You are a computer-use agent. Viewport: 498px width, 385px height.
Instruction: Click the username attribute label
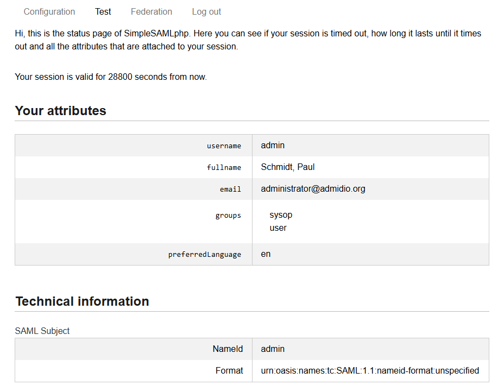tap(224, 146)
